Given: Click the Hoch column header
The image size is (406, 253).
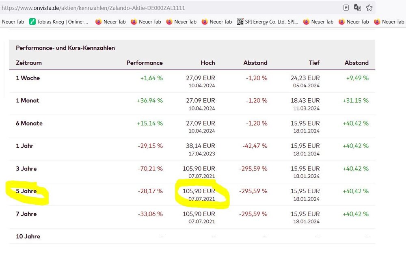Looking at the screenshot, I should tap(207, 63).
